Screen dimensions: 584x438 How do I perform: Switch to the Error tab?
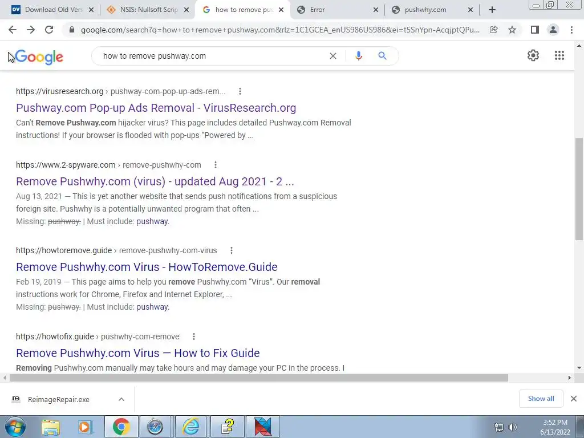(337, 10)
